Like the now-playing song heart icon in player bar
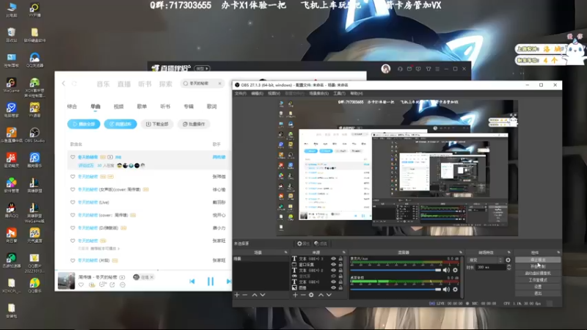 tap(81, 285)
